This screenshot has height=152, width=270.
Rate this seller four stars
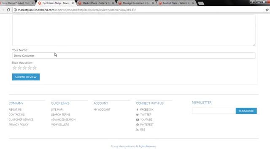pyautogui.click(x=30, y=68)
